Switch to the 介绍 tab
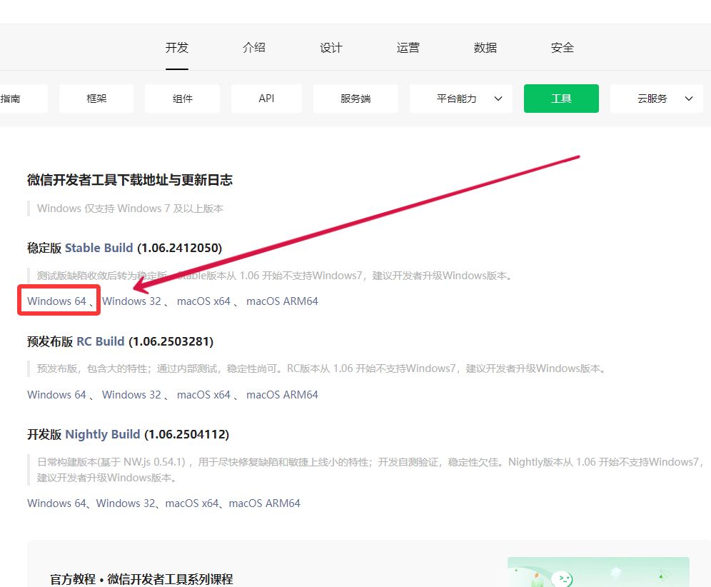 click(x=253, y=47)
